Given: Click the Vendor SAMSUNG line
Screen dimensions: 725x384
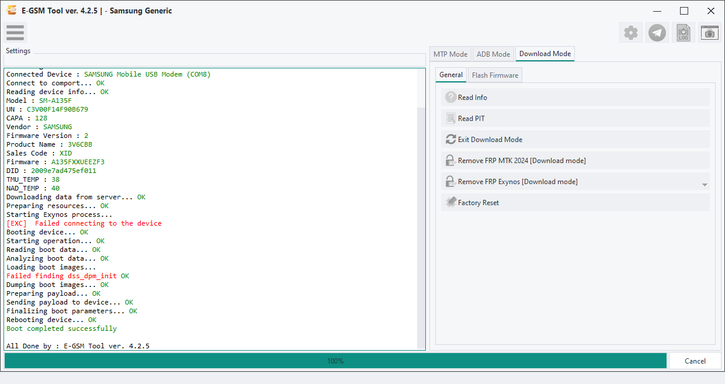Looking at the screenshot, I should 39,127.
